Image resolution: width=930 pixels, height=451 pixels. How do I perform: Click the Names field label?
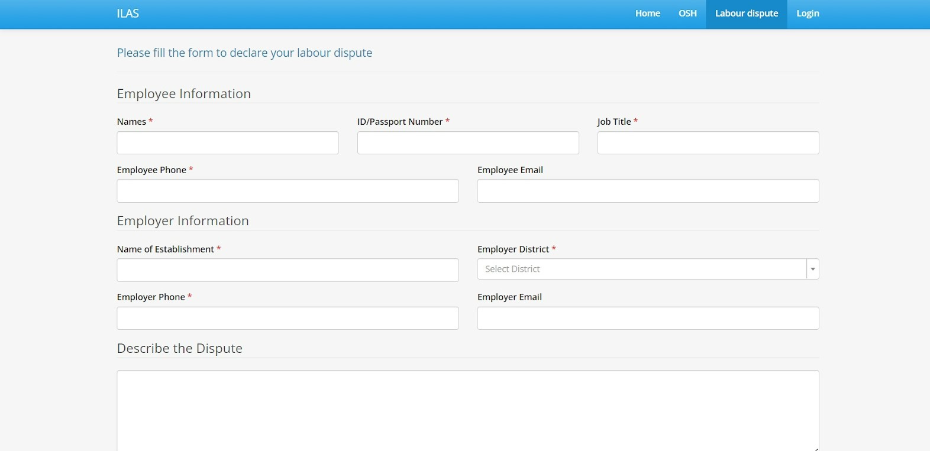point(131,122)
